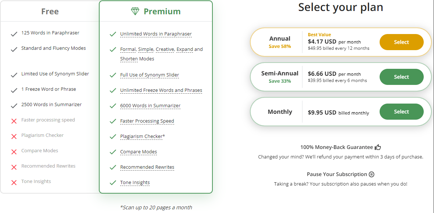The width and height of the screenshot is (434, 213).
Task: Select the Monthly plan button
Action: pos(401,112)
